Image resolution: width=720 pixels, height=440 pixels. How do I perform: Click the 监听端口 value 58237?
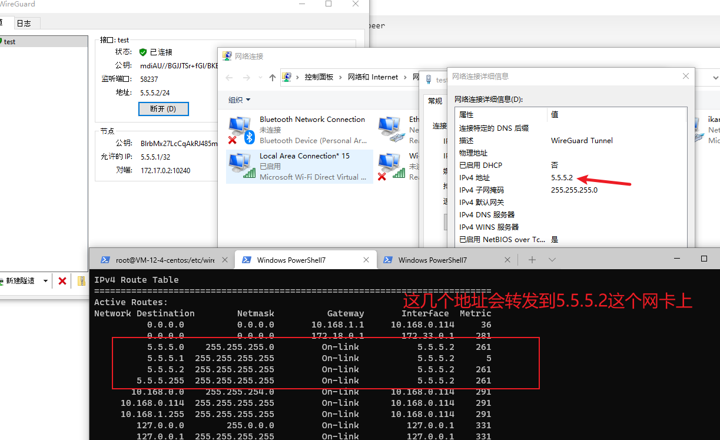149,79
